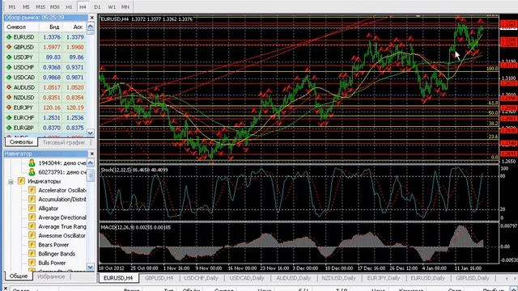Close the Market Watch panel

click(x=91, y=18)
